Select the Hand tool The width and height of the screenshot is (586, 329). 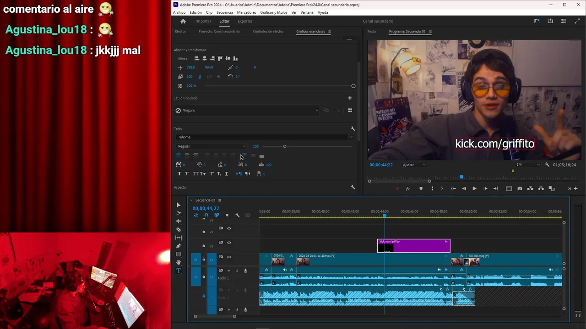(179, 262)
